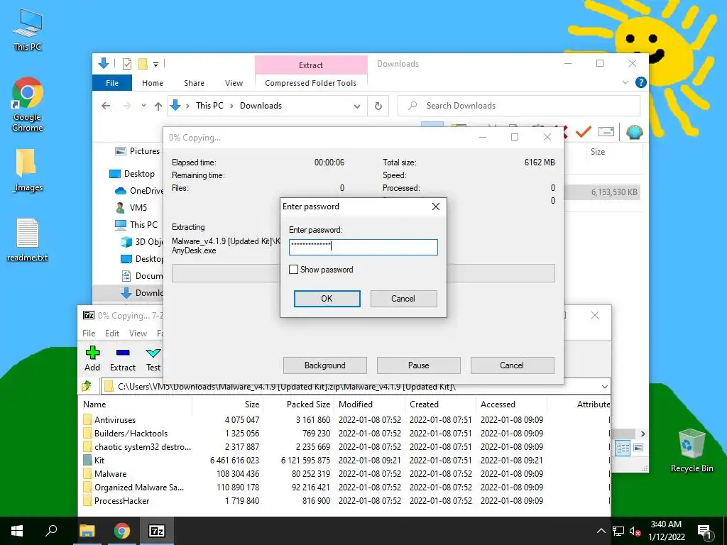The height and width of the screenshot is (545, 727).
Task: Cancel the Enter password dialog
Action: click(403, 299)
